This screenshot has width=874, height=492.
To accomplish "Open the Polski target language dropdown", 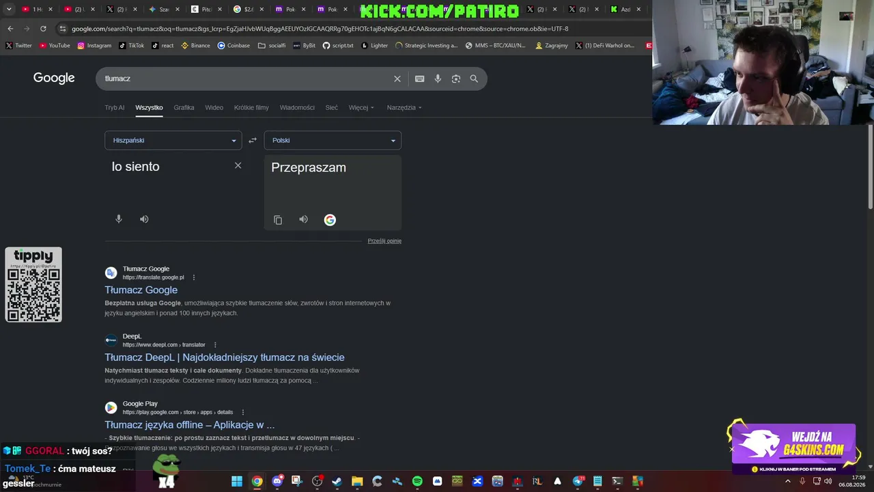I will pyautogui.click(x=333, y=140).
